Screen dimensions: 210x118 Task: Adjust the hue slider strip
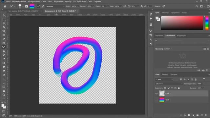pyautogui.click(x=207, y=23)
